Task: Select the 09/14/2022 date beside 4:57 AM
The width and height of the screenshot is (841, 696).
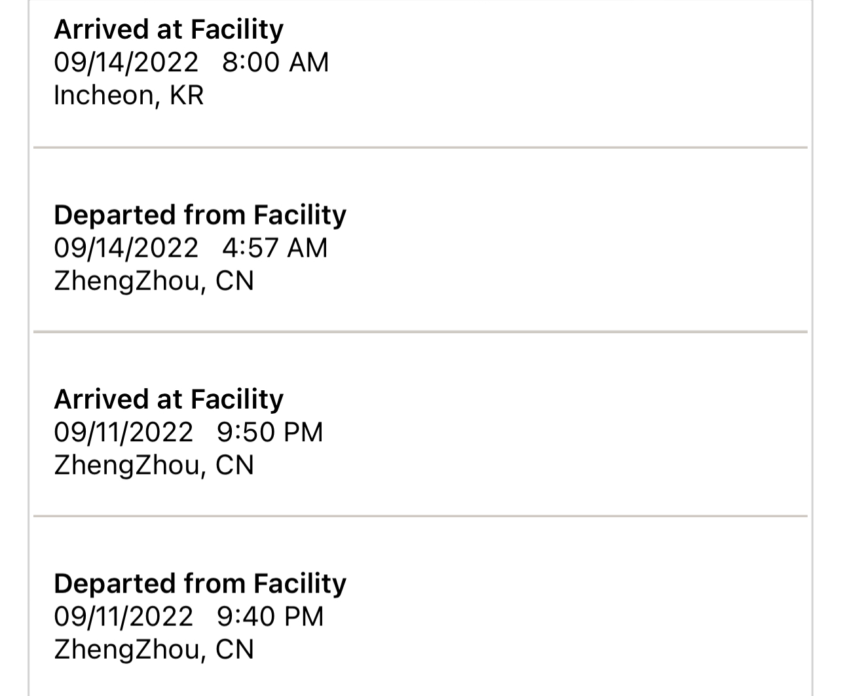Action: pos(126,248)
